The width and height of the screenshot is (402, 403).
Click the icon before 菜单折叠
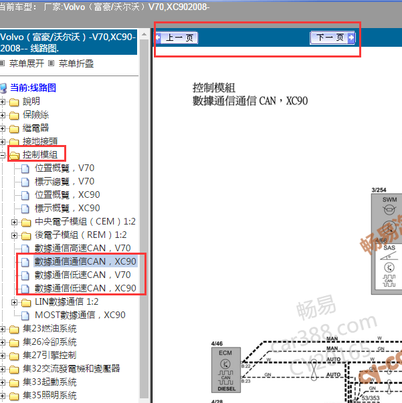[x=52, y=63]
